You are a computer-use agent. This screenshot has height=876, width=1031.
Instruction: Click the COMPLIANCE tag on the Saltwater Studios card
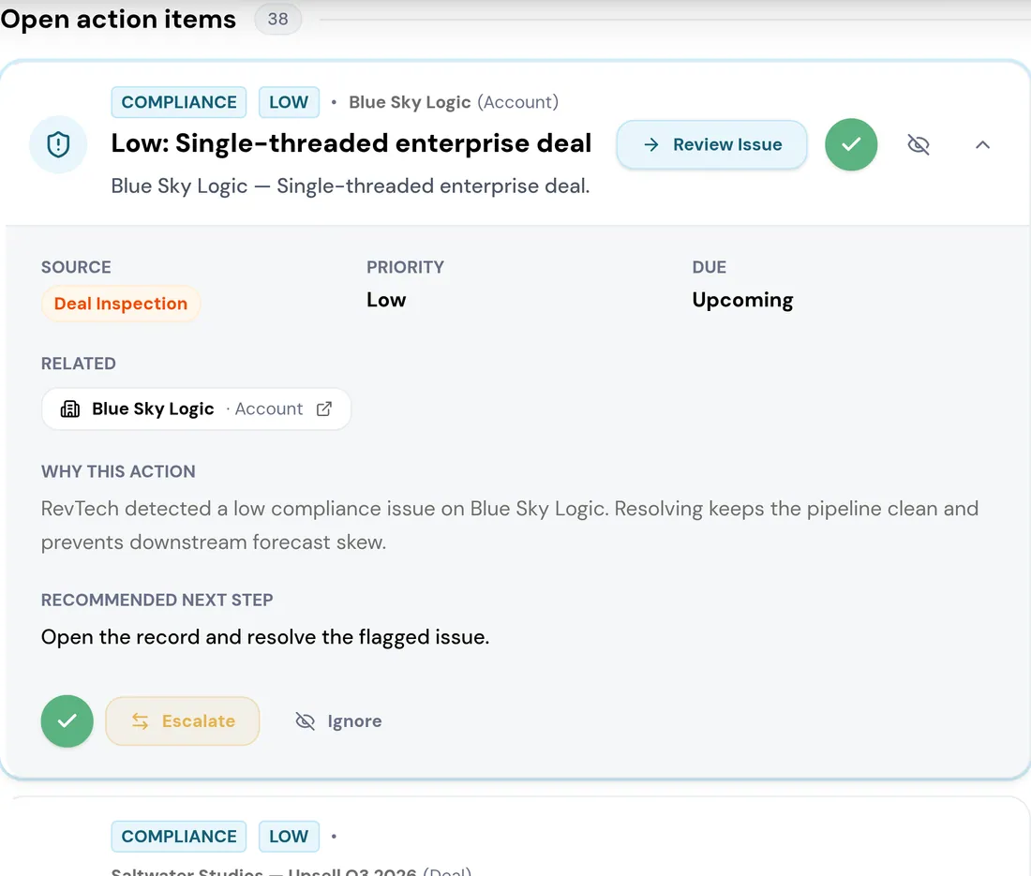(x=179, y=837)
